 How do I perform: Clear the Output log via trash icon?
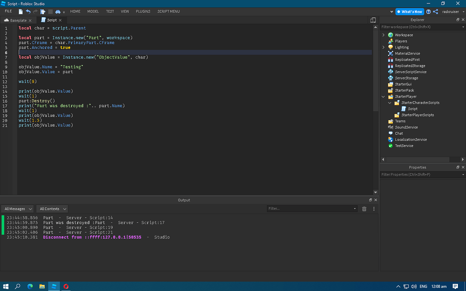pos(364,209)
